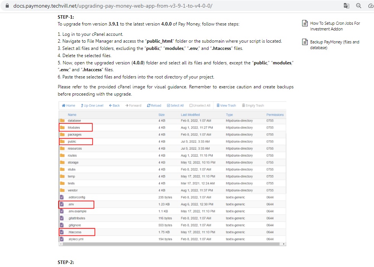Click date "Mar 17, 2021, 12:24 AM"
This screenshot has width=374, height=267.
pyautogui.click(x=198, y=183)
